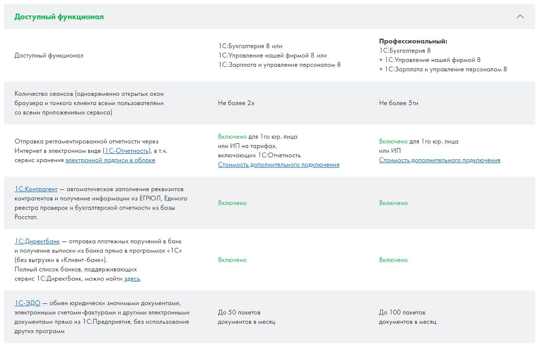This screenshot has height=346, width=538.
Task: Open Стоимость дополнительного подключения under the Профессиональный tariff
Action: [440, 160]
